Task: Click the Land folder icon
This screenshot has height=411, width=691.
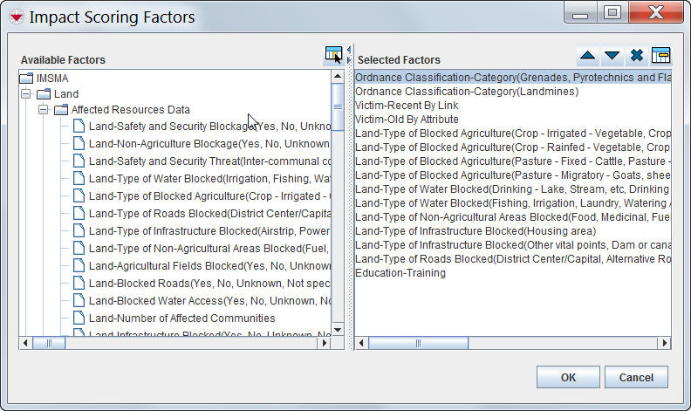Action: 44,94
